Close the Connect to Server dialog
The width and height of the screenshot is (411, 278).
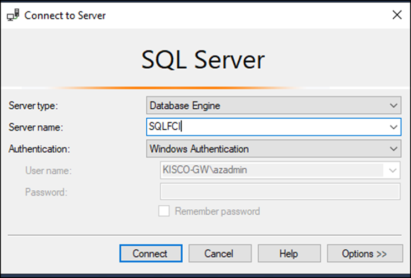click(397, 15)
